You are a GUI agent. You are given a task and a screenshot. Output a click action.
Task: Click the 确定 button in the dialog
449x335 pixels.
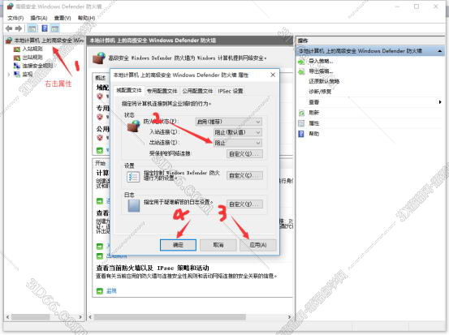178,245
